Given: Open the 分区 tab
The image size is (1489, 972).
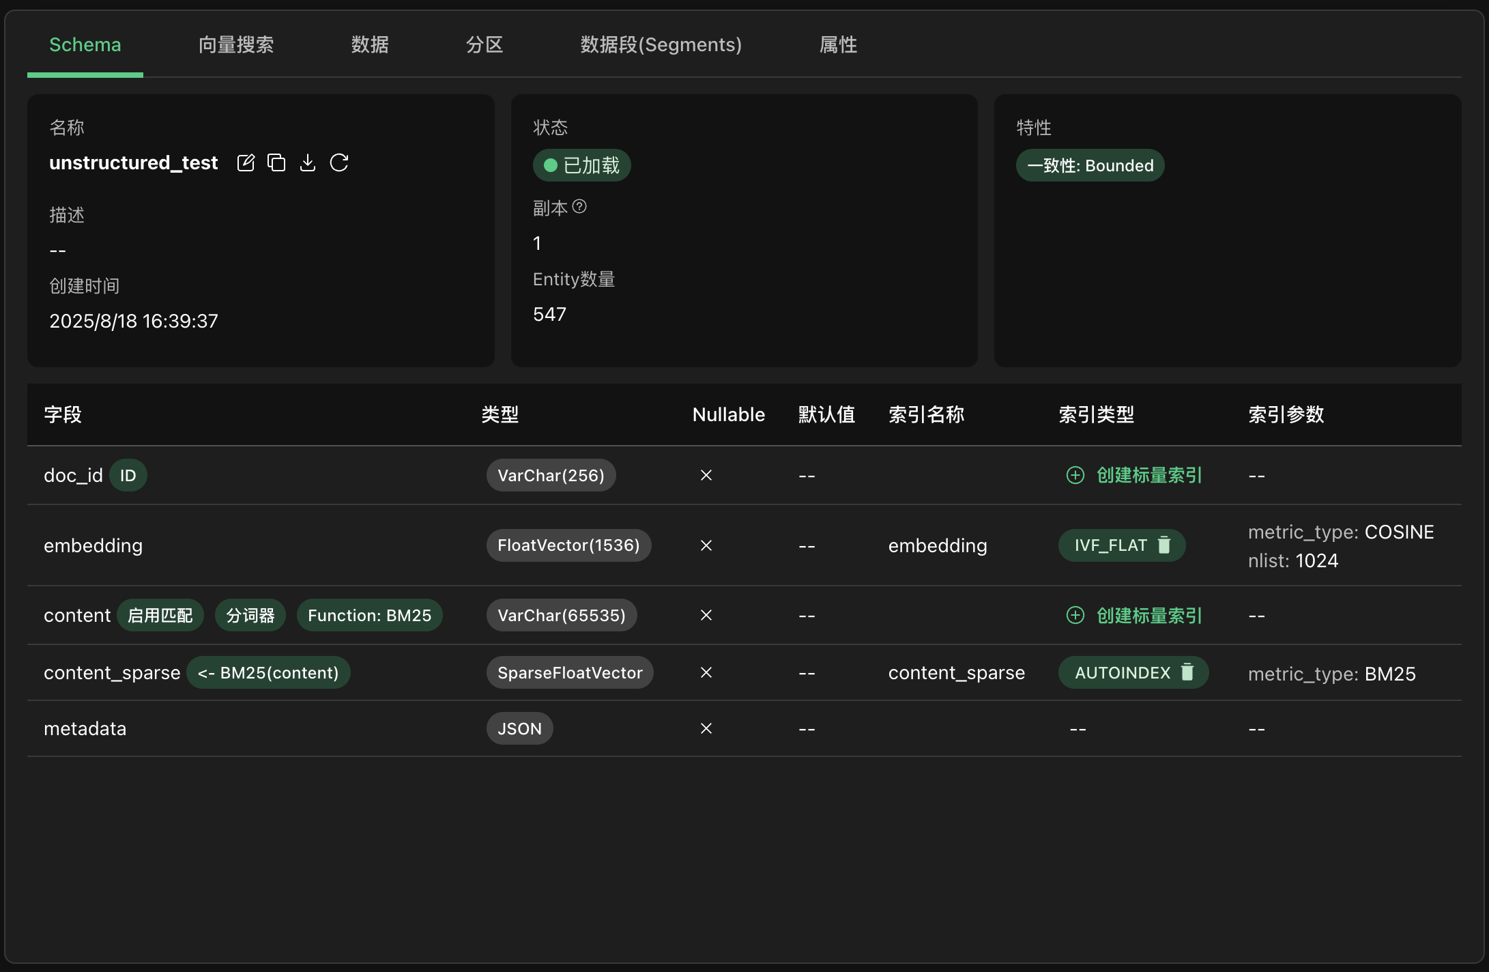Looking at the screenshot, I should pos(485,45).
